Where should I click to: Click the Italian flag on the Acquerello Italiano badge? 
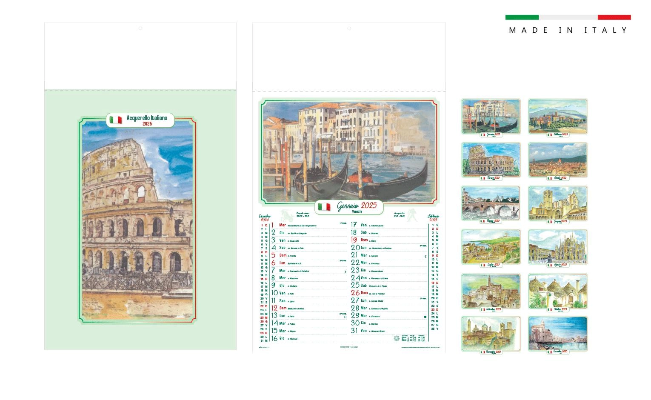coord(115,120)
